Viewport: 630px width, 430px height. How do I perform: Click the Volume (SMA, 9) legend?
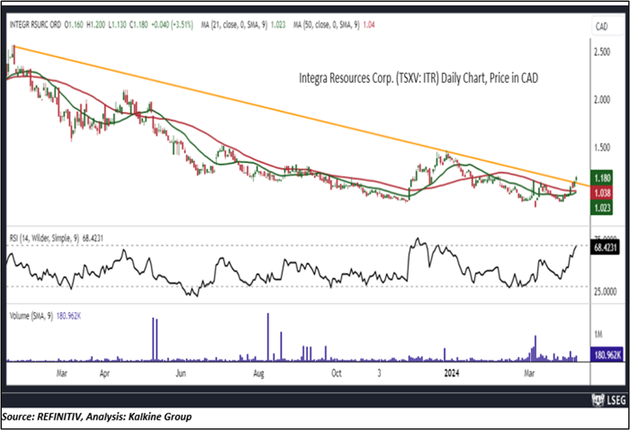[x=45, y=316]
